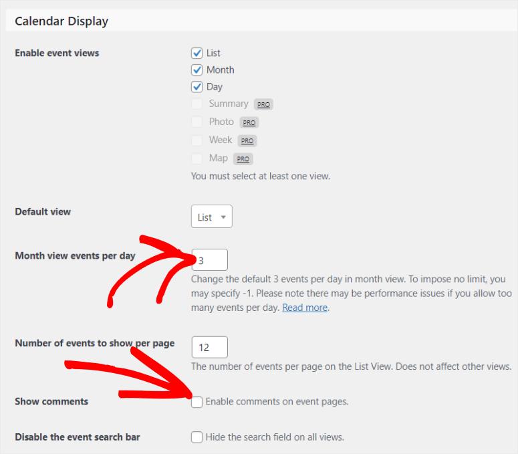The image size is (518, 454).
Task: Click the 'You must select at least one view' note
Action: [261, 176]
